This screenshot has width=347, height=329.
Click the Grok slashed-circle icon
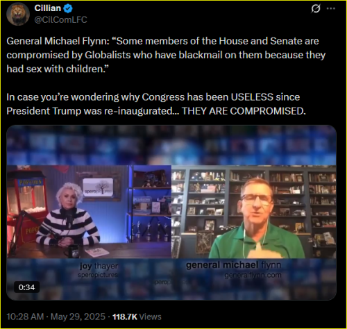click(316, 8)
